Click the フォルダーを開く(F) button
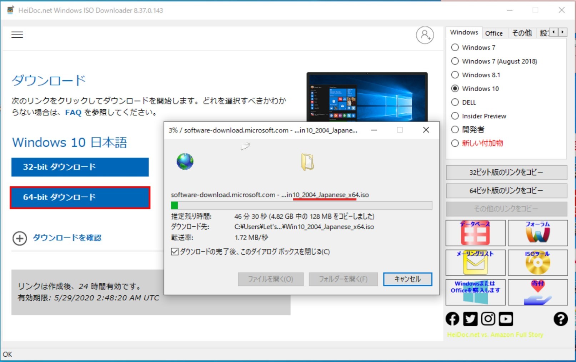Viewport: 576px width, 362px height. coord(343,279)
